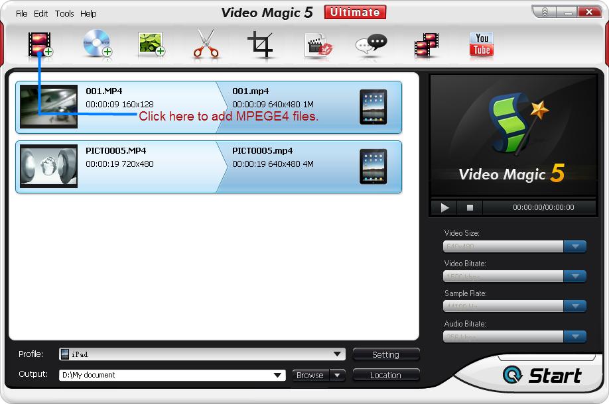The width and height of the screenshot is (609, 404).
Task: Click the 00:00:09 640x480 1M output info
Action: [x=273, y=104]
